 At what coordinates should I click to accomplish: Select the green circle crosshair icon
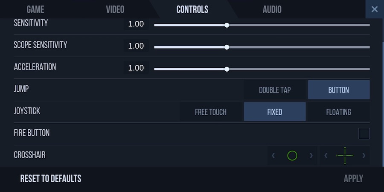point(292,155)
